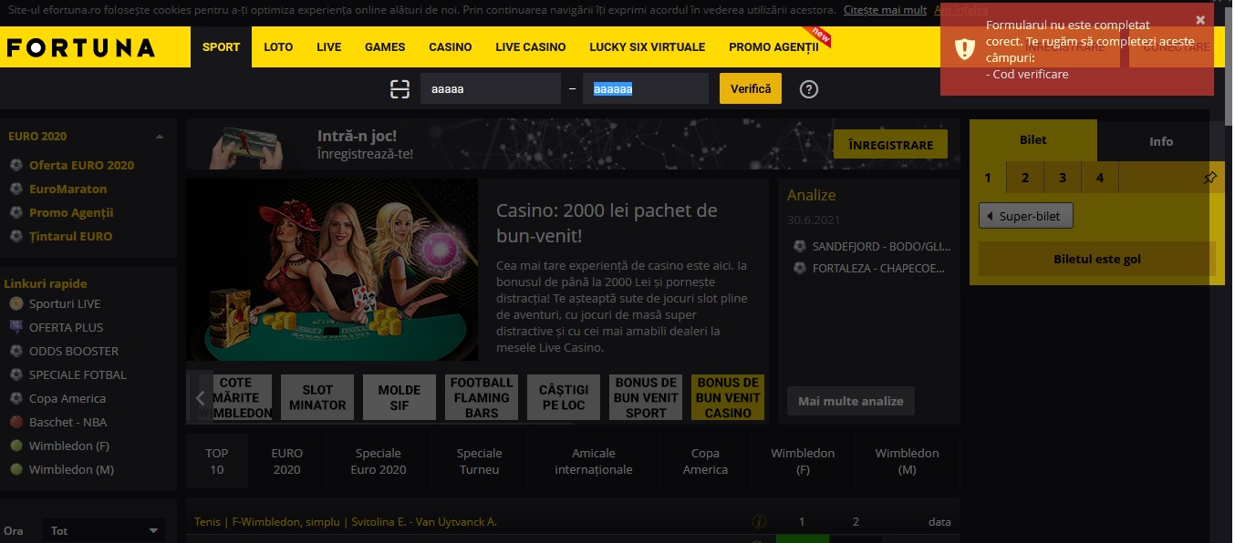Open the SLOT MINATOR promo tile
Screen dimensions: 1235x543
(317, 397)
